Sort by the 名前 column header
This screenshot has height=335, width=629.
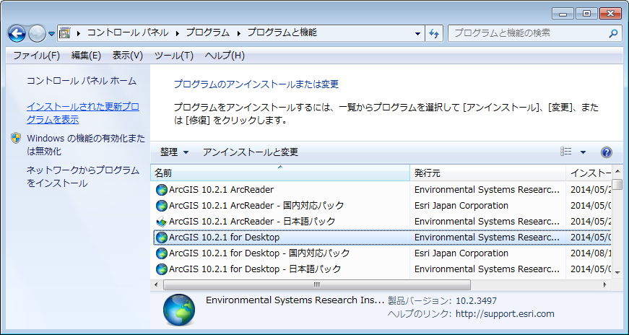[280, 173]
